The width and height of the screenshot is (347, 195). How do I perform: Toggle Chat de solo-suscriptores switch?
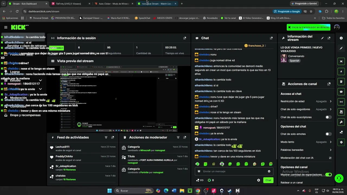(x=328, y=117)
